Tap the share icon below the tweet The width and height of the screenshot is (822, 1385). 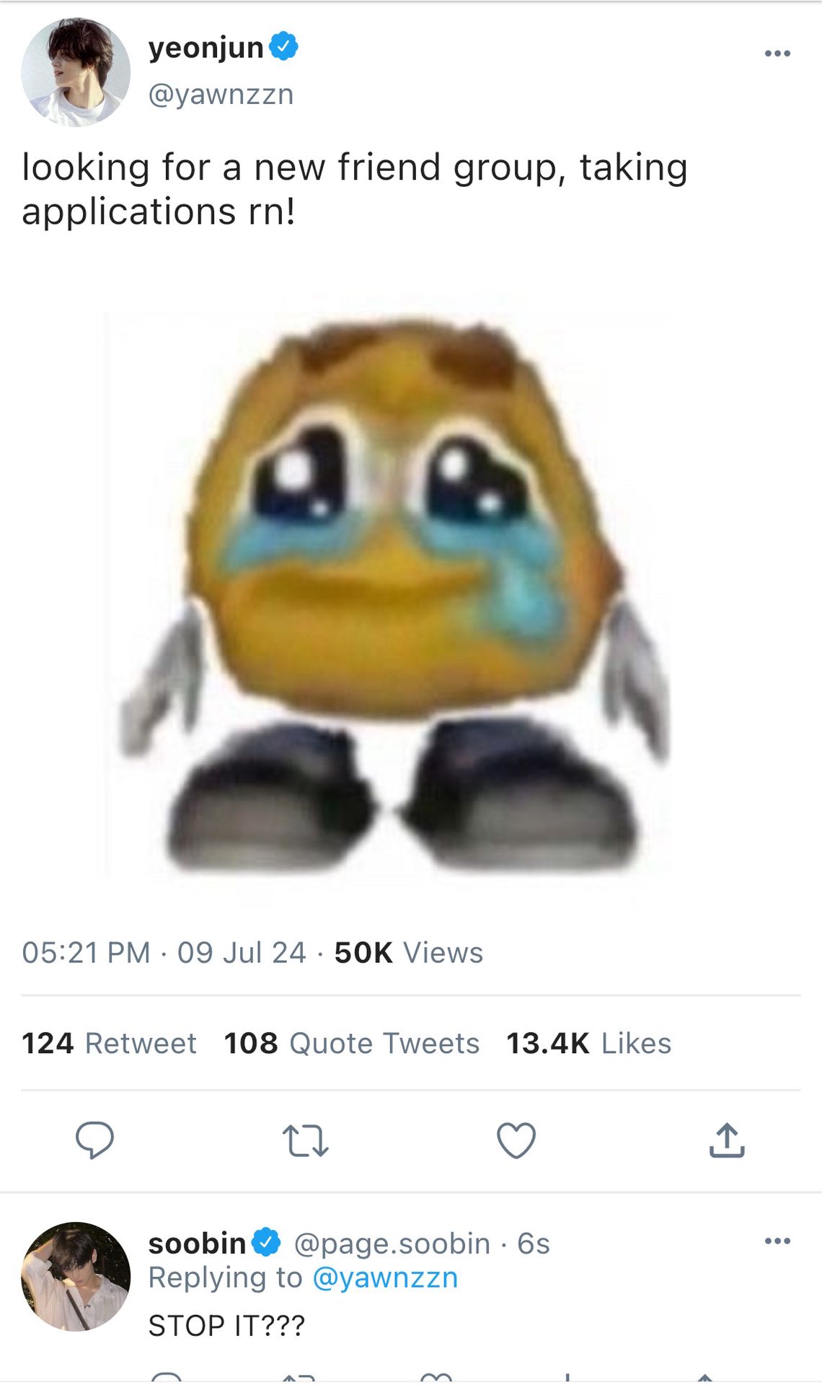(x=727, y=1140)
